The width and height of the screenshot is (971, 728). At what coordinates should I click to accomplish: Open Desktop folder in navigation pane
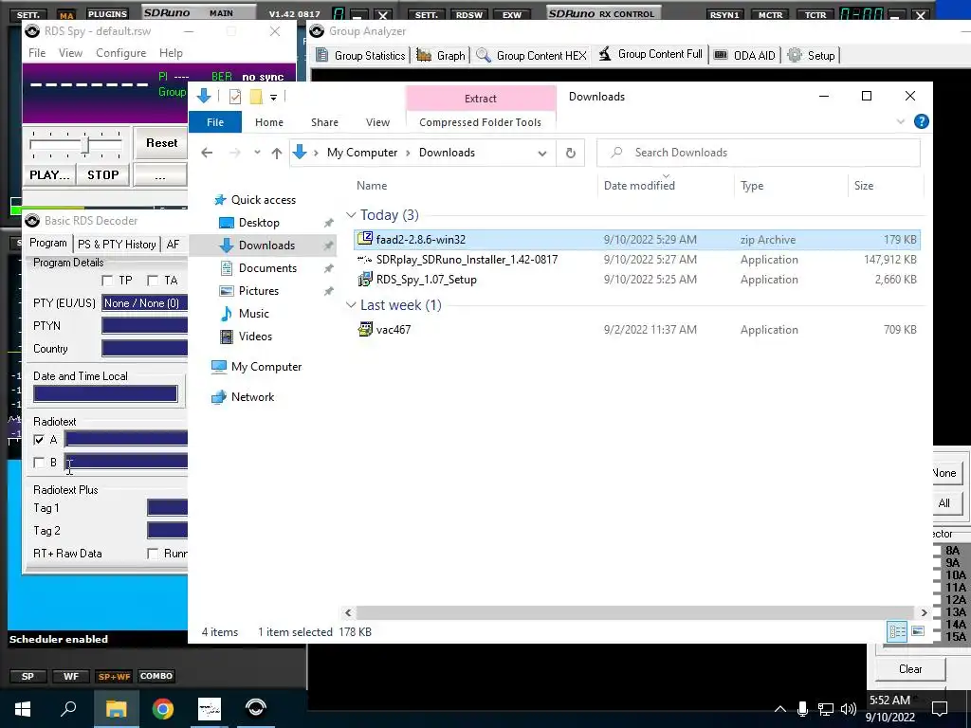[x=259, y=222]
